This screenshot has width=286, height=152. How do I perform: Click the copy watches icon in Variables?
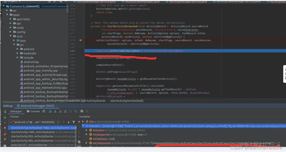click(x=79, y=142)
